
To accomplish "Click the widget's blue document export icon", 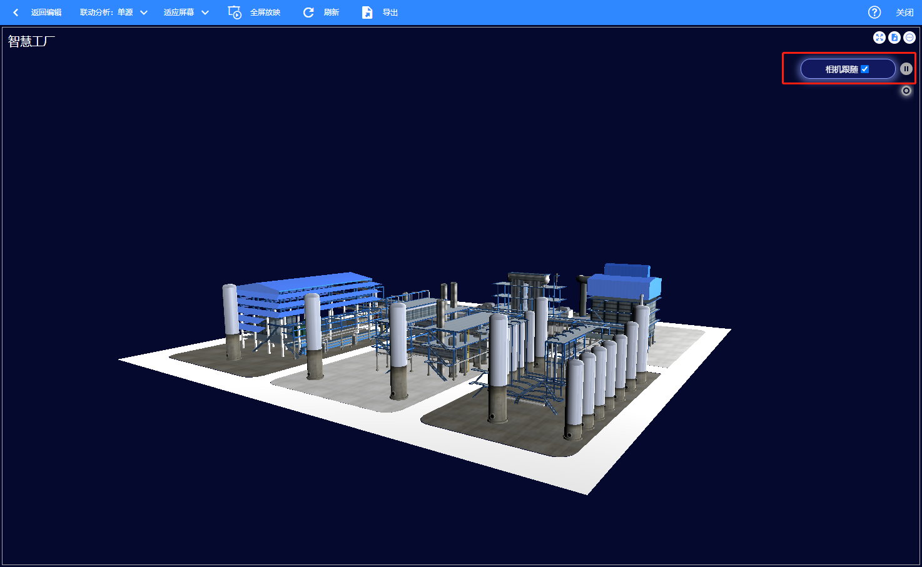I will (894, 38).
